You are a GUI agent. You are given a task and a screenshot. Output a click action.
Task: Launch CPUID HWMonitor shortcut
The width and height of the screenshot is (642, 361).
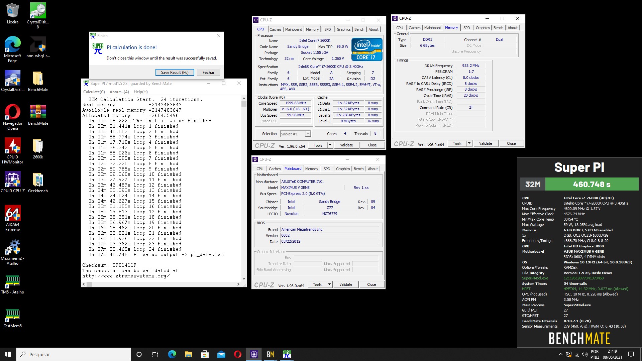tap(12, 151)
